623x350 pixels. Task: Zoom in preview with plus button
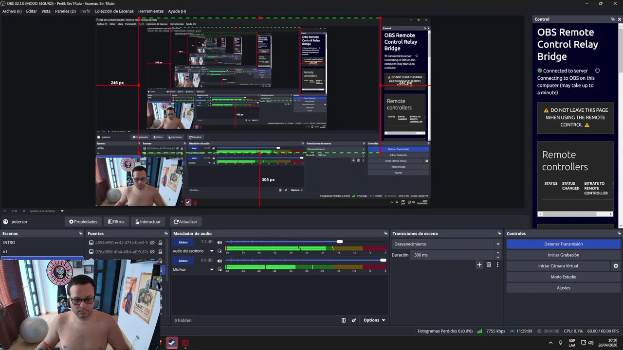coord(23,211)
